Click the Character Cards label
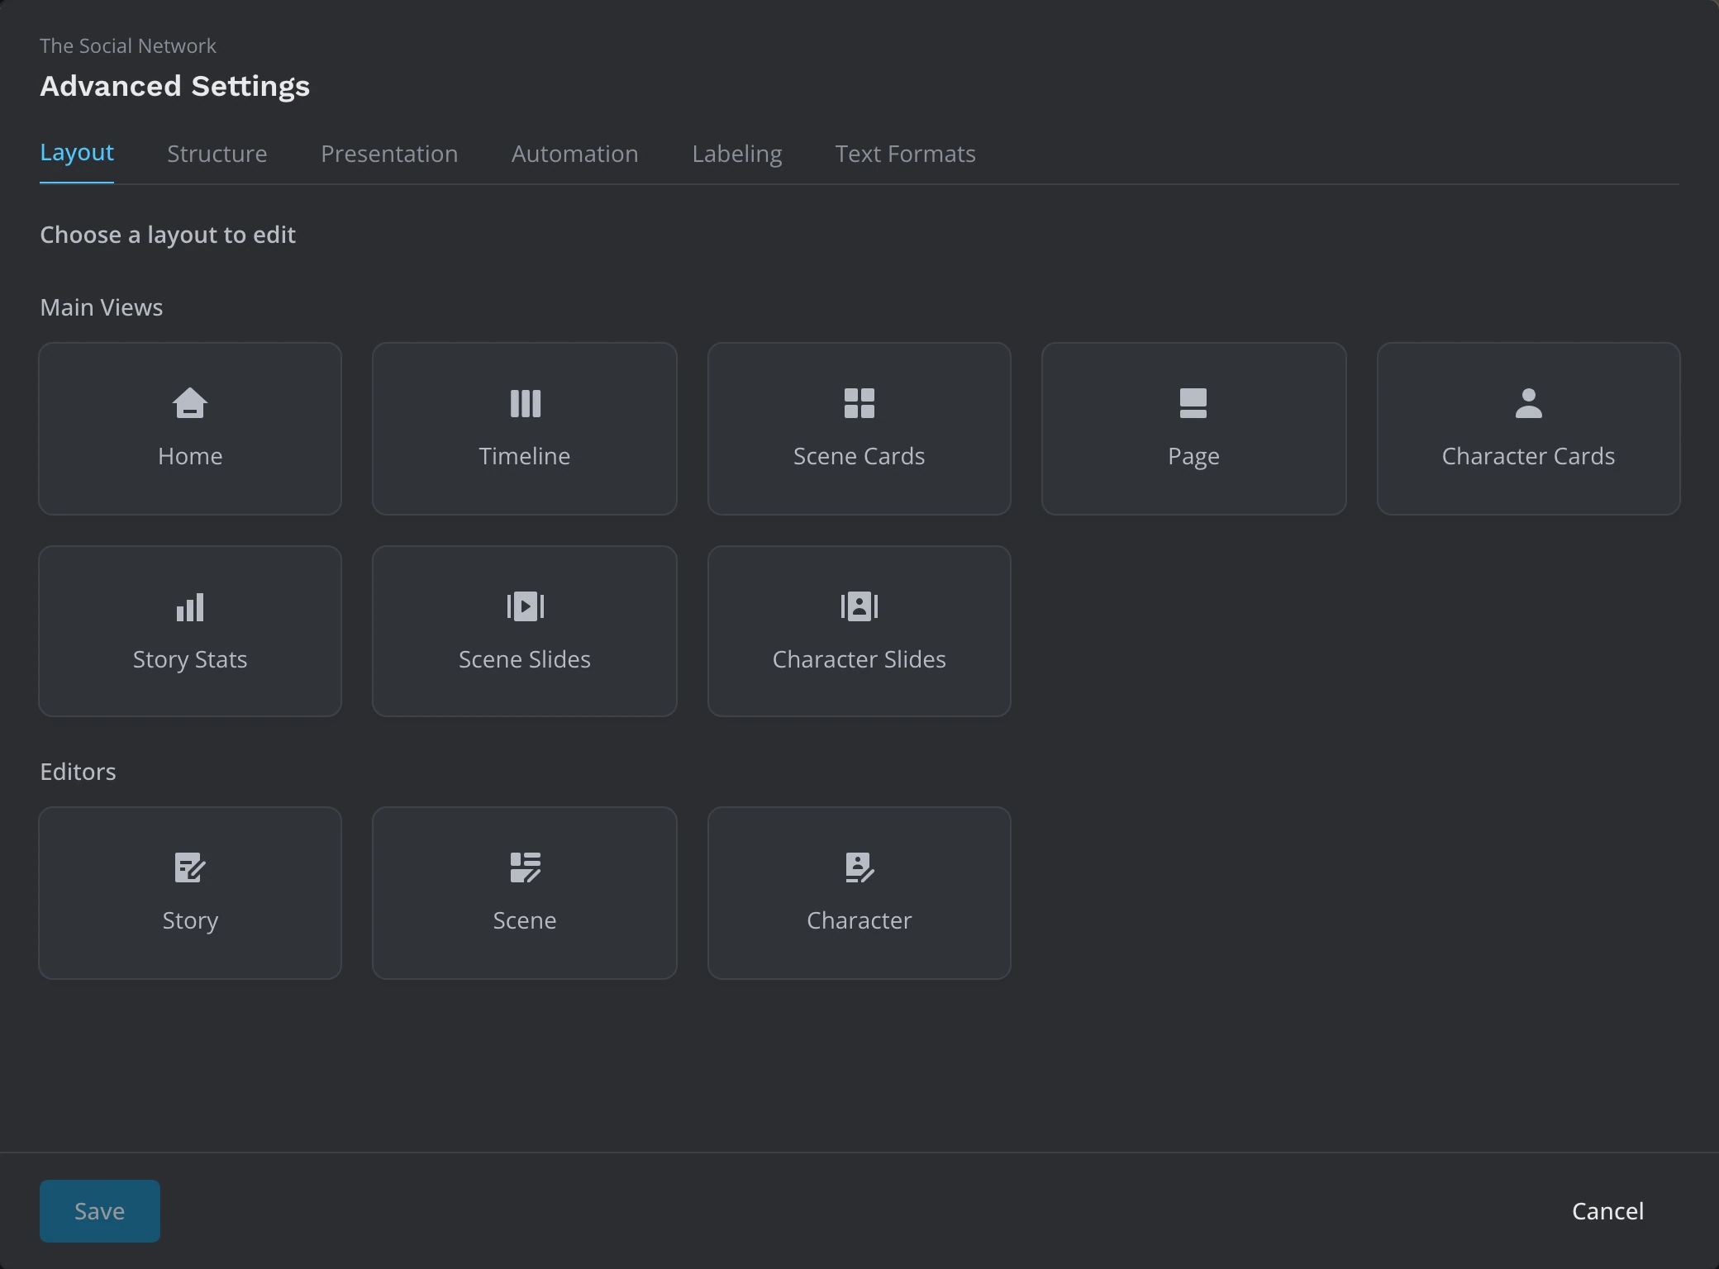The image size is (1719, 1269). tap(1528, 456)
